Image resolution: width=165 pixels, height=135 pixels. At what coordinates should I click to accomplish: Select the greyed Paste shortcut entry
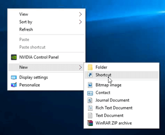[x=46, y=47]
